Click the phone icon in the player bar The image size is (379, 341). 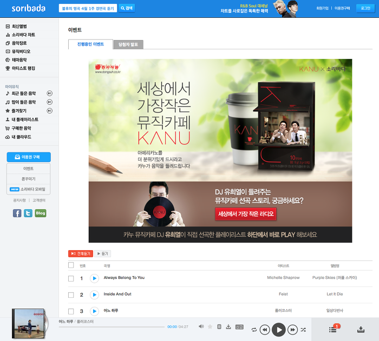[219, 326]
